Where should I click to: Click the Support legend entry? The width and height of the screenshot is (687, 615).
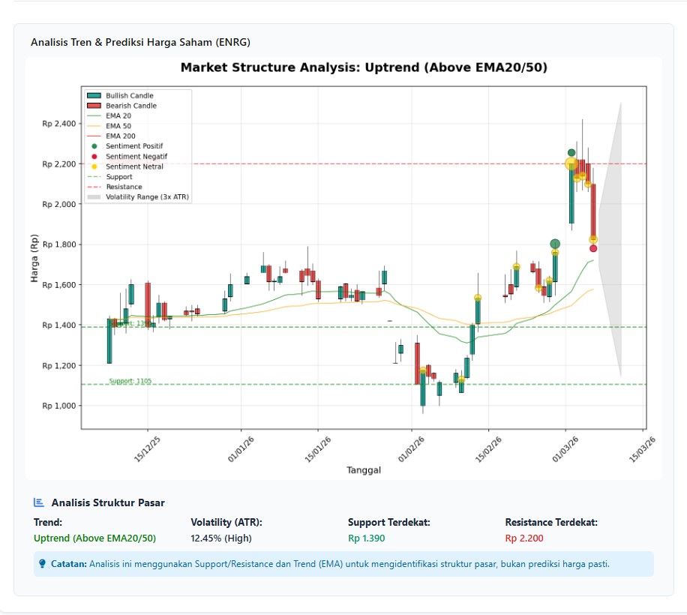pyautogui.click(x=109, y=177)
